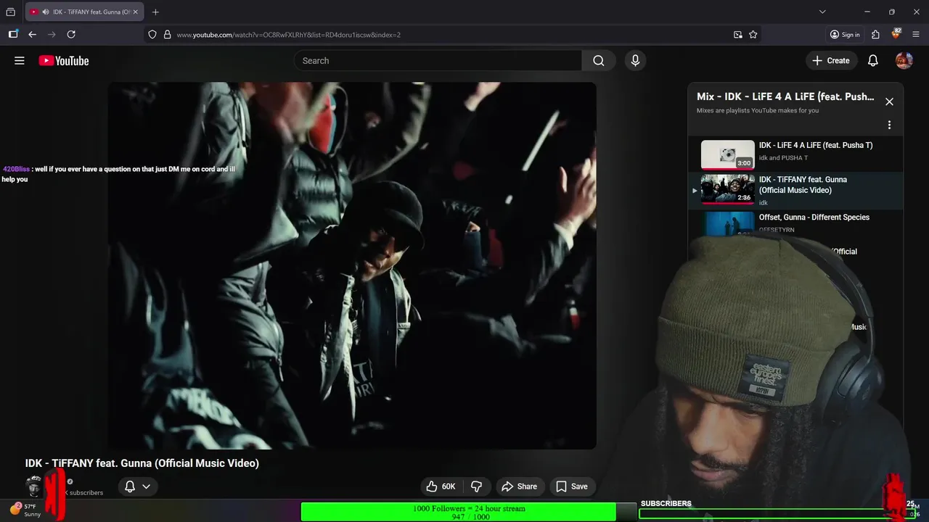Open the extensions puzzle icon
This screenshot has height=522, width=929.
tap(876, 34)
